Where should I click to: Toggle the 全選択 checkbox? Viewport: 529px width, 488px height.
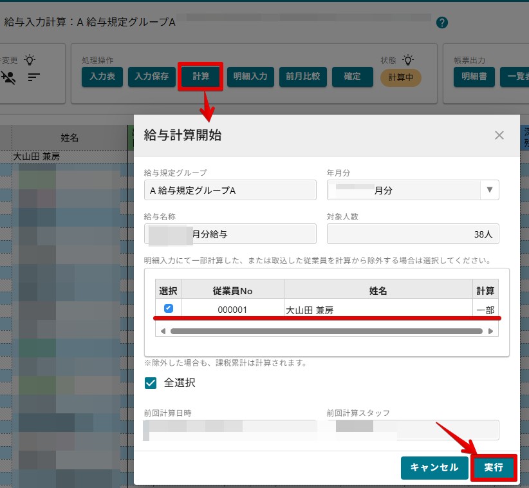coord(151,383)
